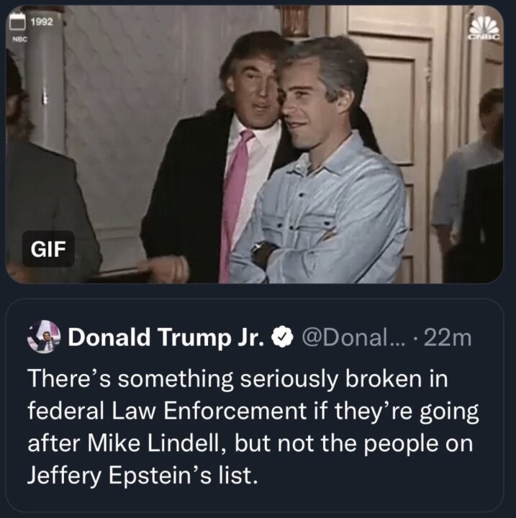Click the small NBC label under the calendar

click(x=19, y=39)
